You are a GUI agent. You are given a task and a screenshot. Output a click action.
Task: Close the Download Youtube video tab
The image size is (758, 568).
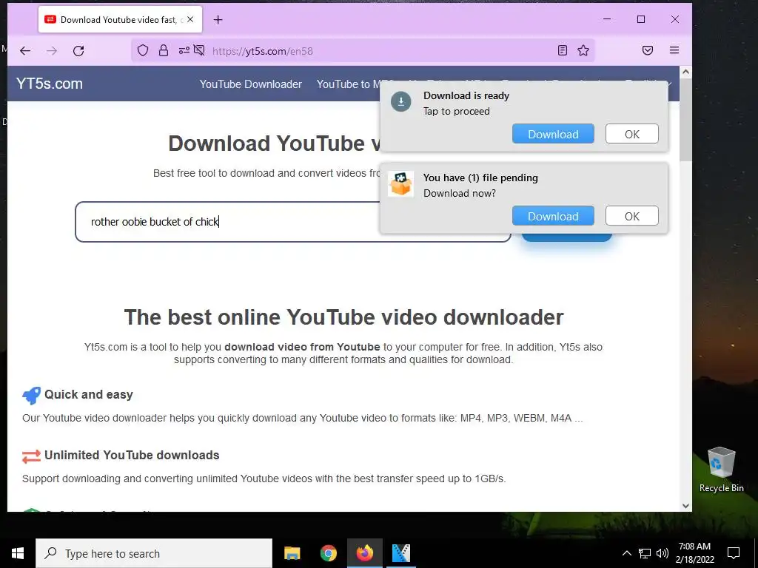(x=190, y=19)
